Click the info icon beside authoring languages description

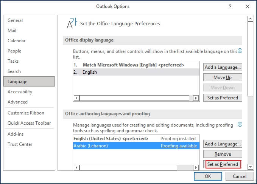tap(240, 125)
